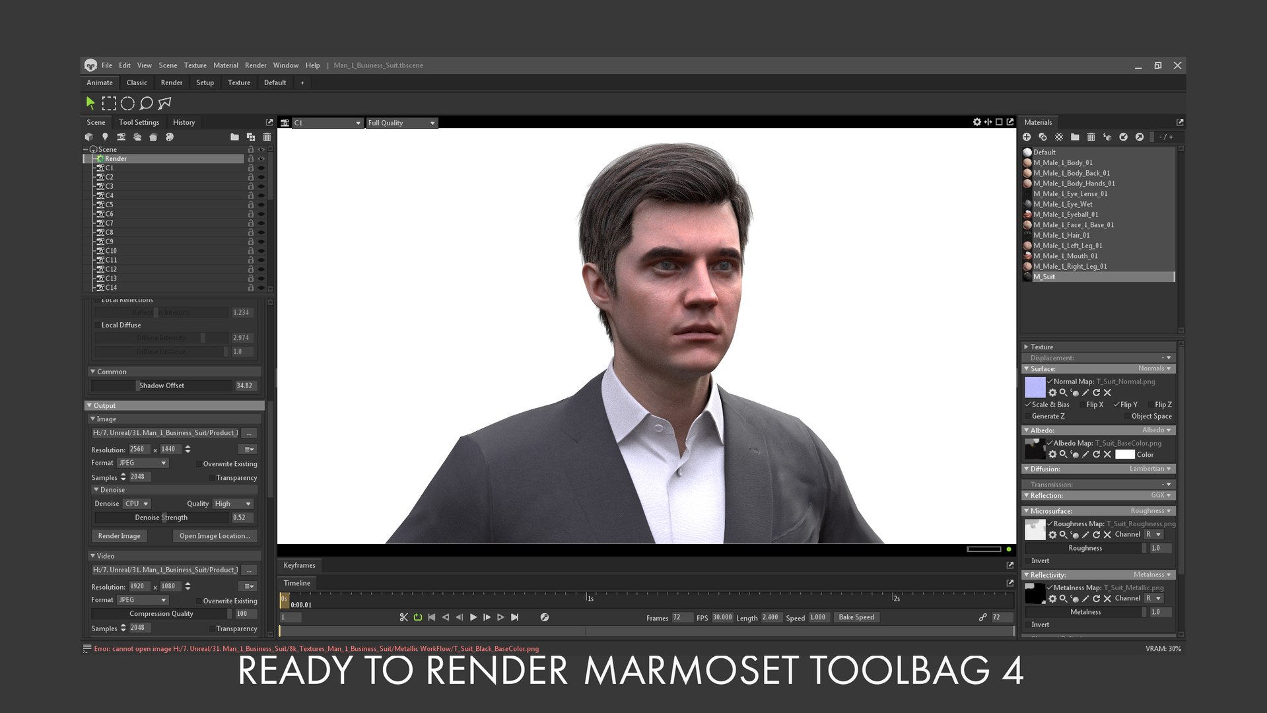Image resolution: width=1267 pixels, height=713 pixels.
Task: Cut animation with scissors icon
Action: (x=403, y=617)
